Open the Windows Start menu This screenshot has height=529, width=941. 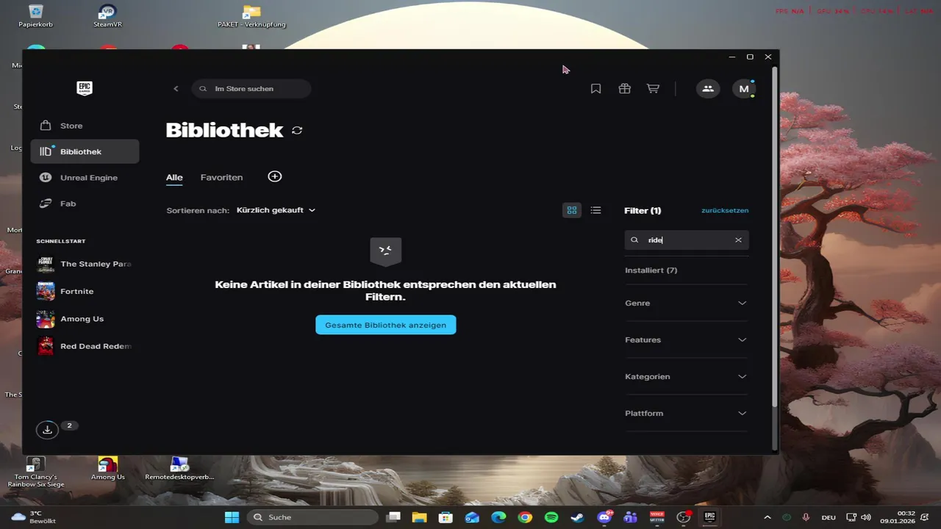[232, 517]
